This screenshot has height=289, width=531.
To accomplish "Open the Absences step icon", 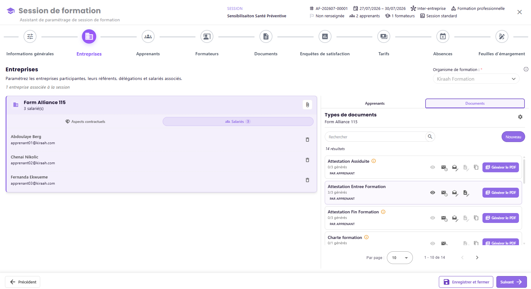I will (443, 36).
